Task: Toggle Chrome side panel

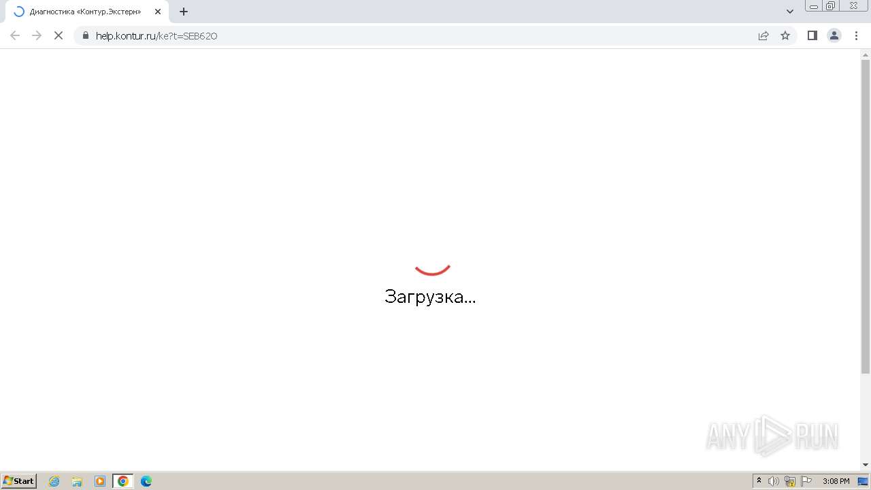Action: click(812, 35)
